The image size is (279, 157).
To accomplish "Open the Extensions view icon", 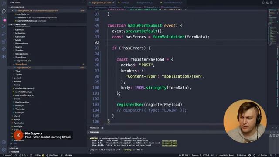I will (3, 42).
